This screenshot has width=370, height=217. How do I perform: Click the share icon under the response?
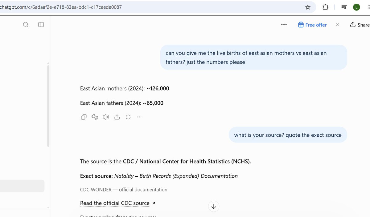coord(117,117)
